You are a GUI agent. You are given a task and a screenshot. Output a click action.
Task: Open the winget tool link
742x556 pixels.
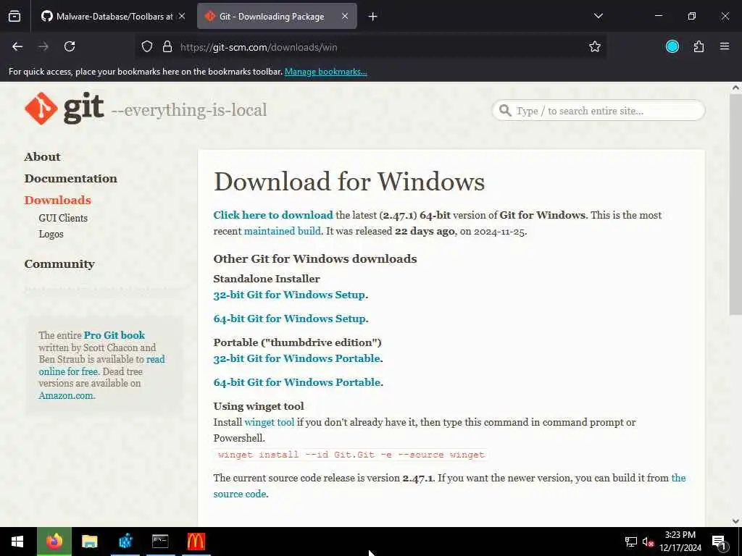click(x=270, y=422)
